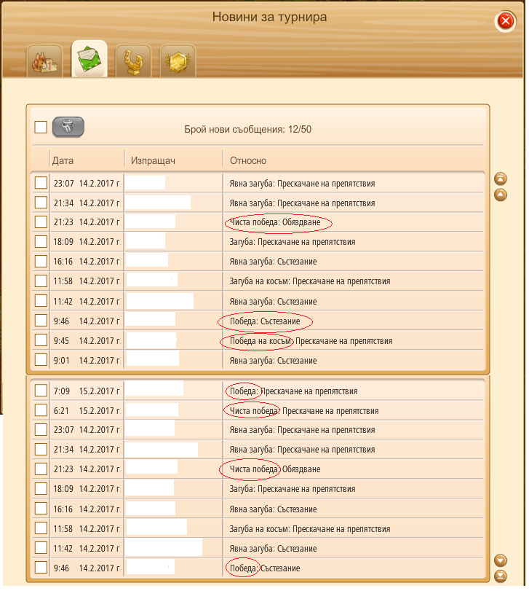Switch to the green envelope messages tab
Image resolution: width=529 pixels, height=591 pixels.
point(90,59)
